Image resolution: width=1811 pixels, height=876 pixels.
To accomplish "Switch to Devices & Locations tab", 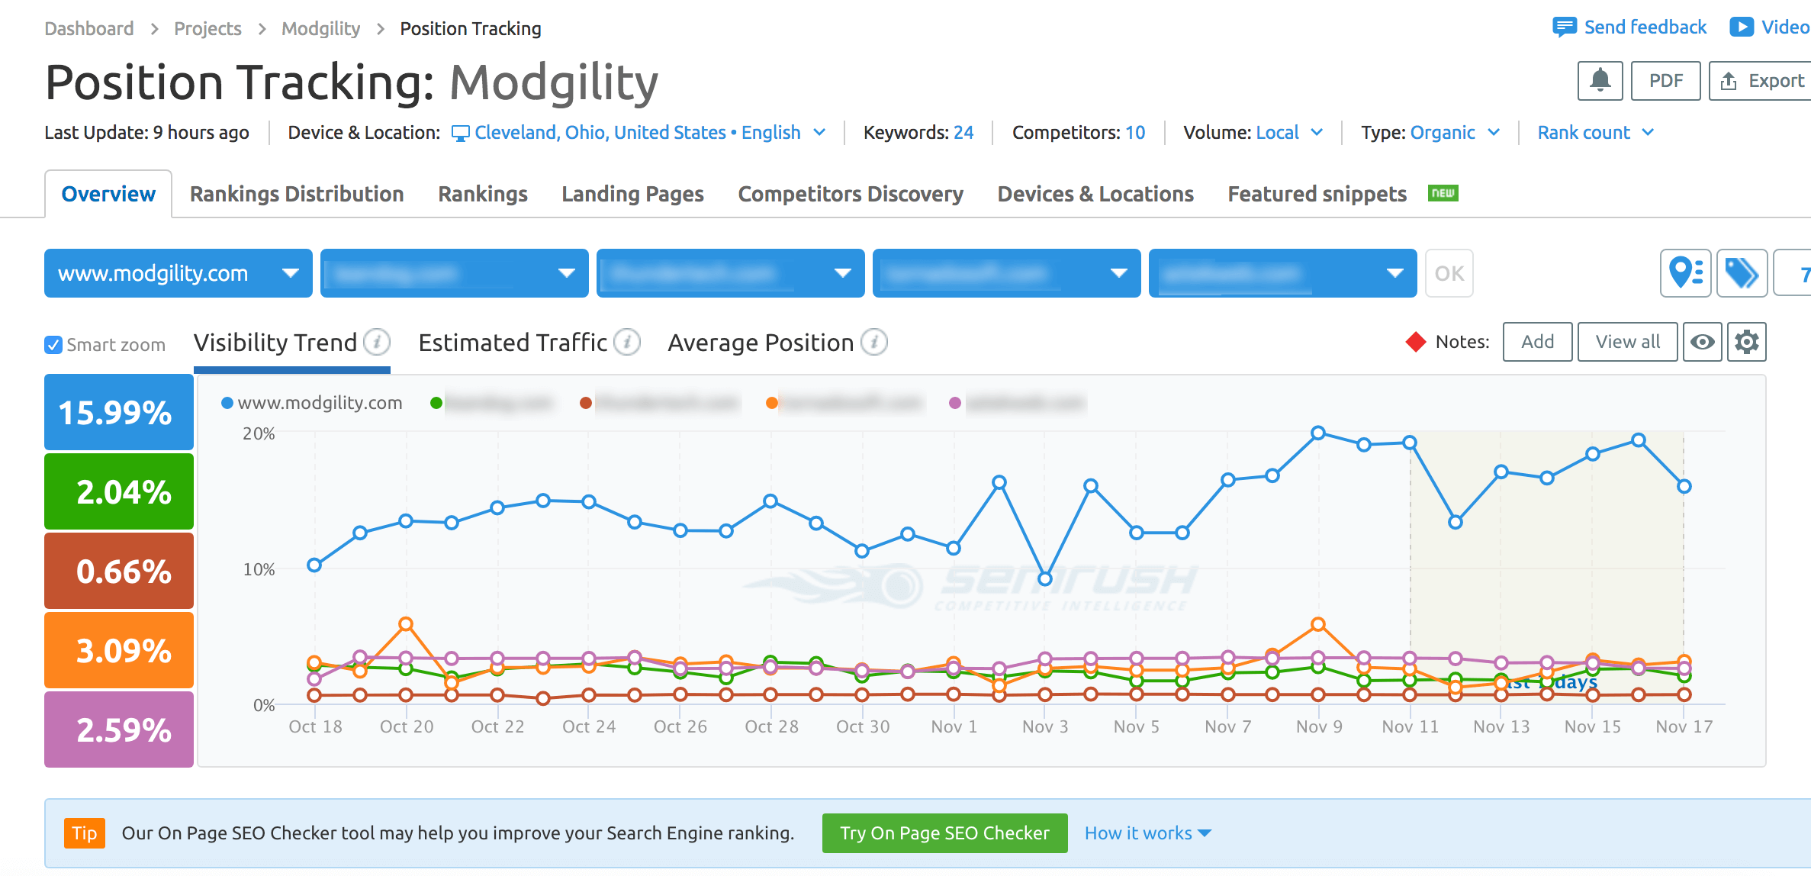I will point(1095,194).
